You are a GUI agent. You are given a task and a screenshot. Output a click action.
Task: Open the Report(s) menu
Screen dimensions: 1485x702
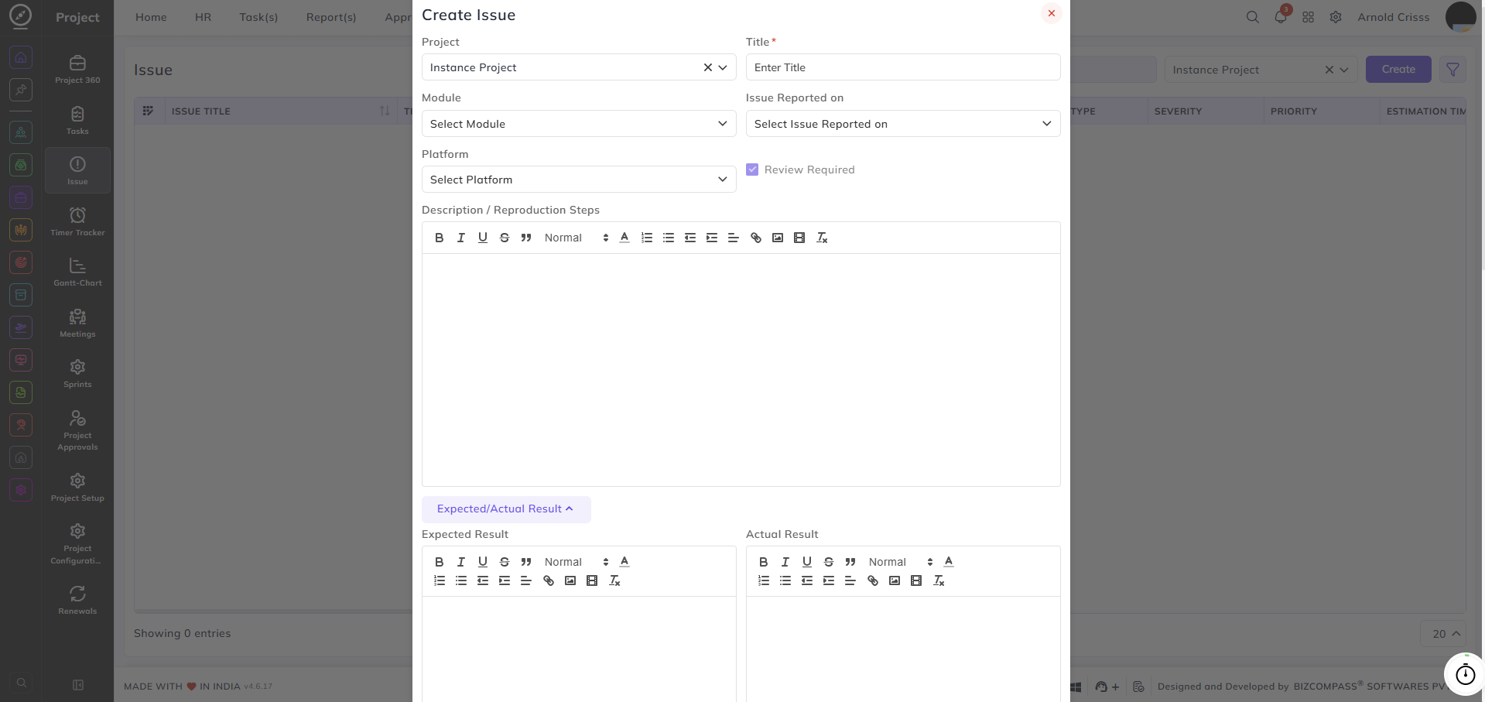(x=331, y=17)
